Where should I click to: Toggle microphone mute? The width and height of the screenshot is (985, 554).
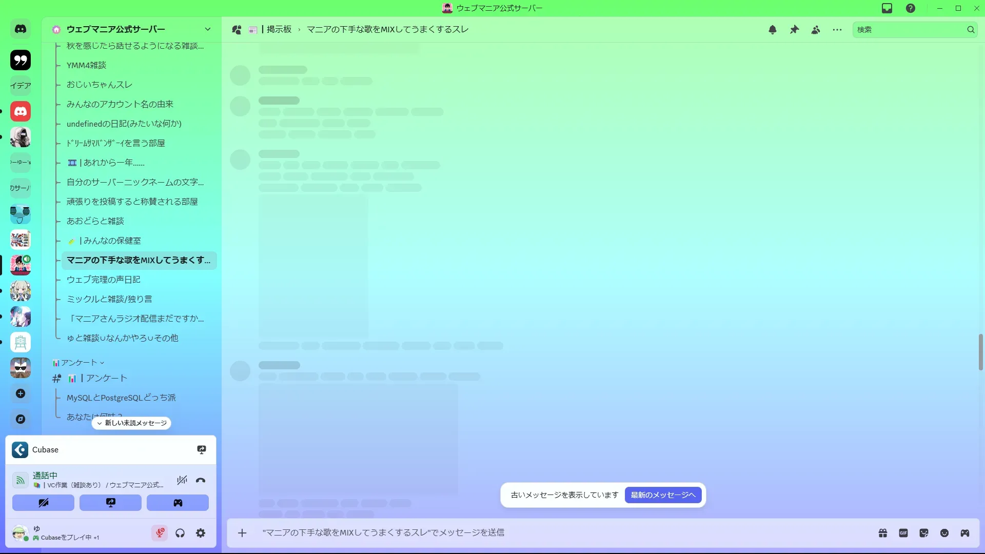pyautogui.click(x=160, y=533)
